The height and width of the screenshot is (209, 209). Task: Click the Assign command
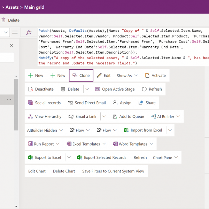122,103
